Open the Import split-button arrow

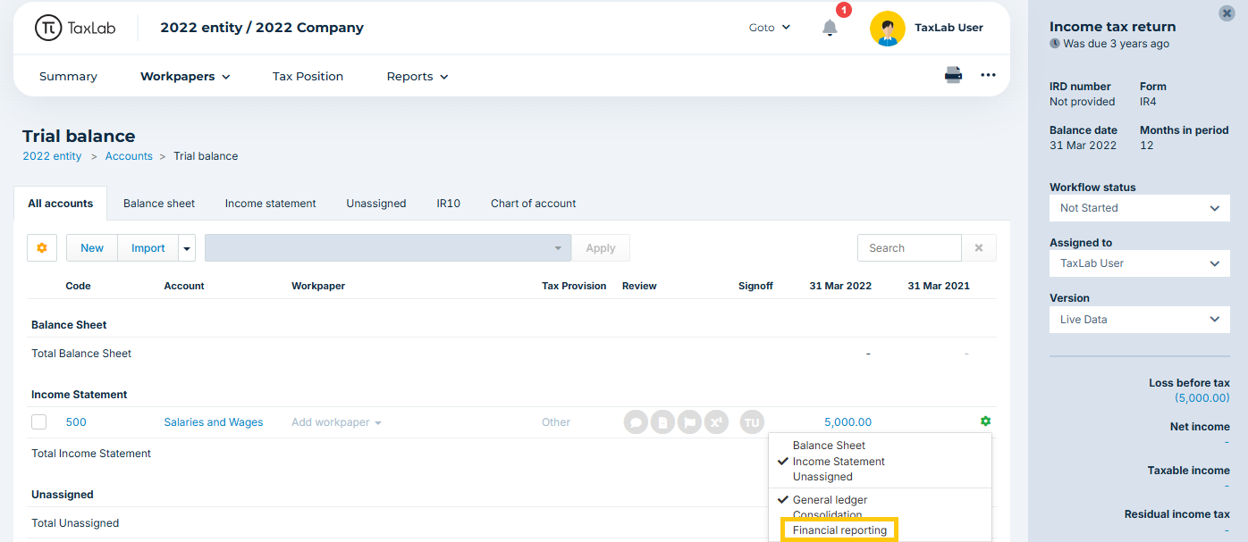pyautogui.click(x=187, y=248)
